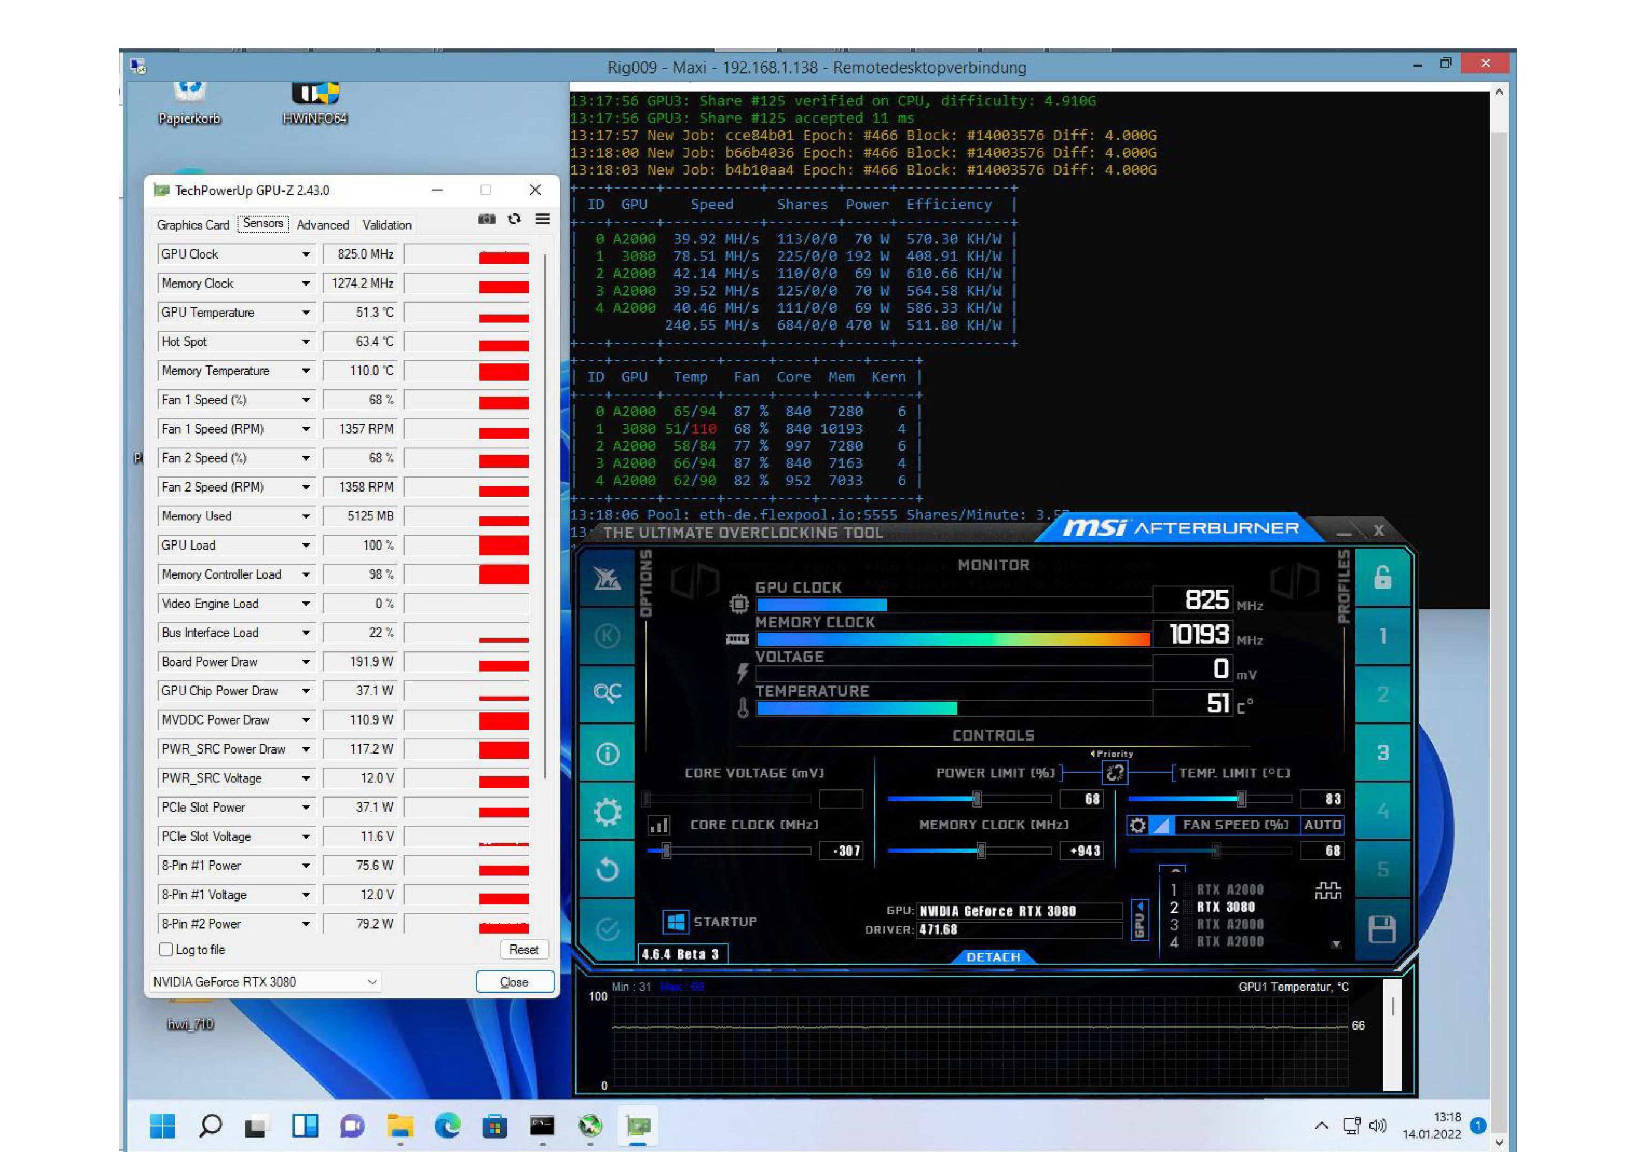
Task: Open File Explorer from taskbar
Action: (400, 1126)
